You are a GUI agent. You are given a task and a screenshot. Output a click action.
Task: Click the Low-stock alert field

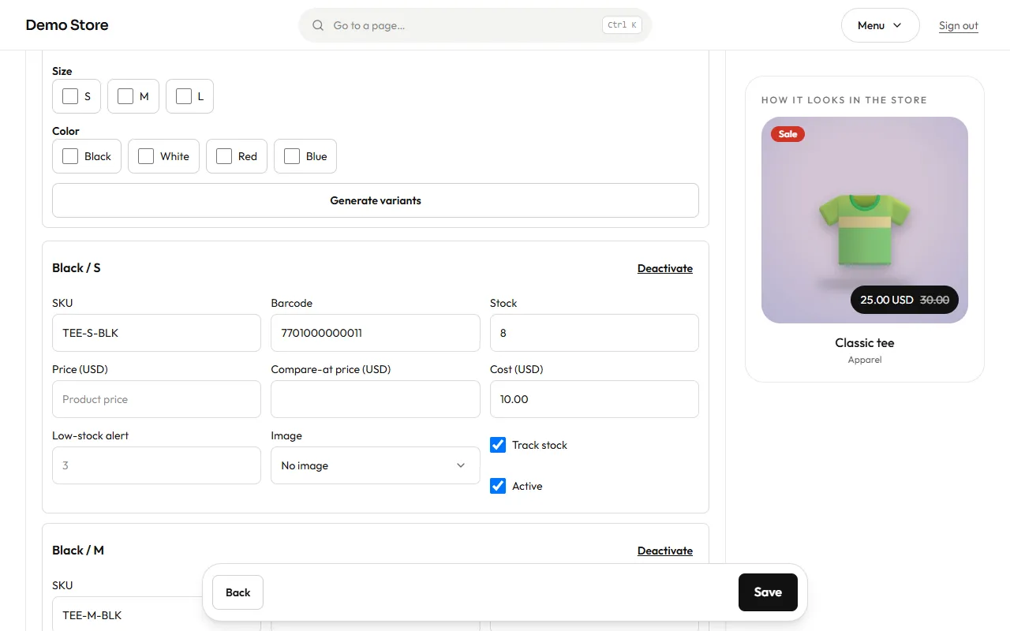156,465
